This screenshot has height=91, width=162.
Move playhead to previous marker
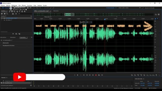[x=84, y=75]
